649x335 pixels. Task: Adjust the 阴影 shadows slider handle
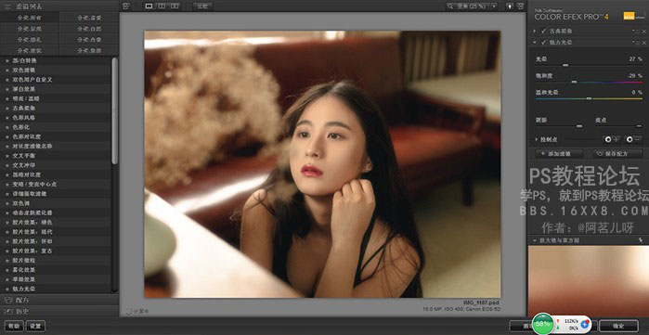click(x=579, y=125)
